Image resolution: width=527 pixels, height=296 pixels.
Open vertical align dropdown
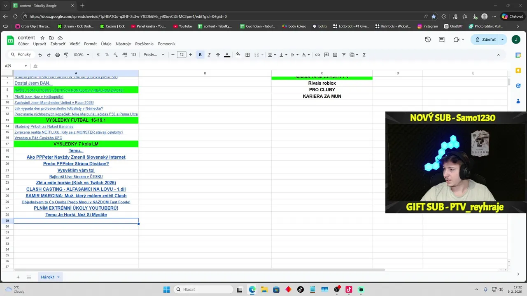(283, 55)
